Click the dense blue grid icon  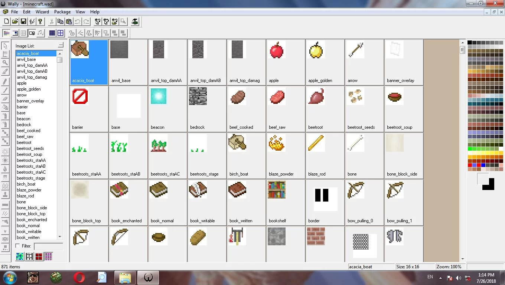click(x=52, y=33)
